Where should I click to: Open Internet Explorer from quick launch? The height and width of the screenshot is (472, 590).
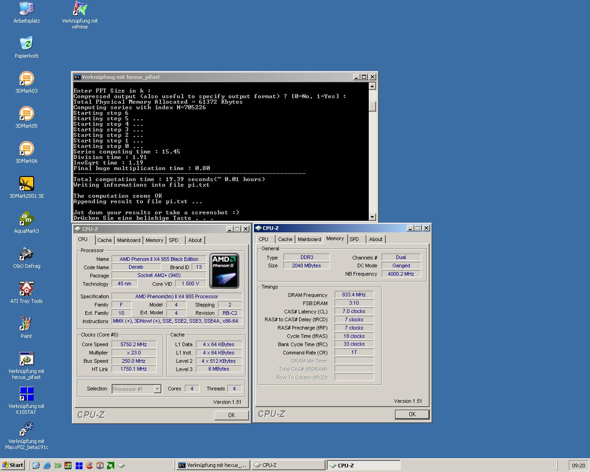pos(47,466)
